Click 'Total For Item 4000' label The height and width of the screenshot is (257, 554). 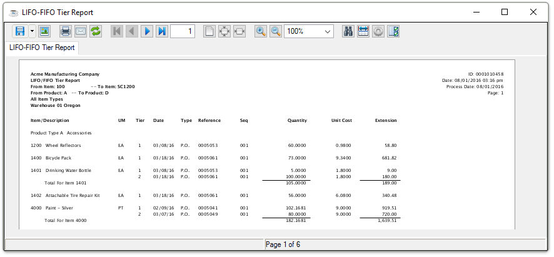pyautogui.click(x=66, y=221)
